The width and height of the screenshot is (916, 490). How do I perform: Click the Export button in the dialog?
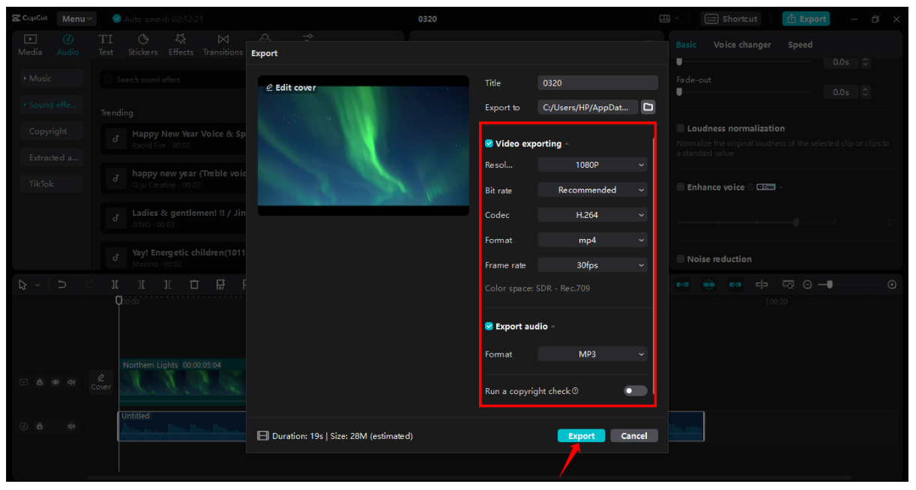click(x=582, y=436)
